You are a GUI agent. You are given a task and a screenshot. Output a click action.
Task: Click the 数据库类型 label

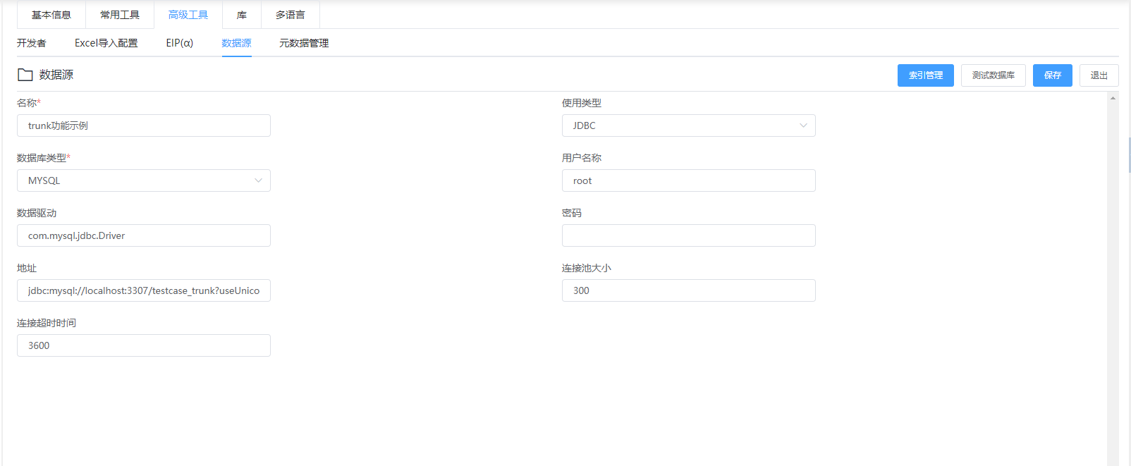coord(44,158)
